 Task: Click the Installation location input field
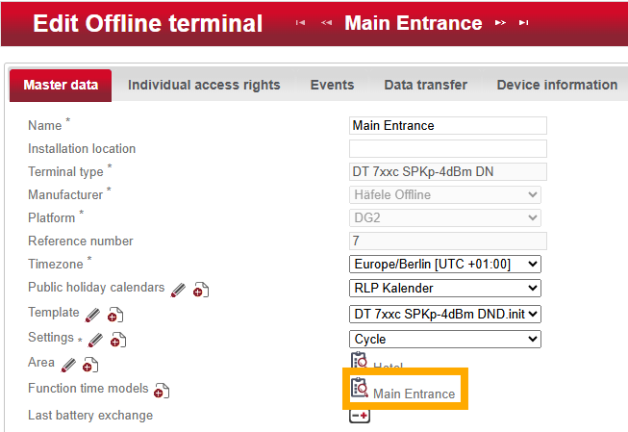pyautogui.click(x=447, y=148)
